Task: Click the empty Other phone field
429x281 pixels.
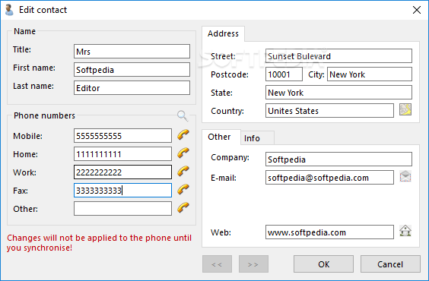Action: 123,209
